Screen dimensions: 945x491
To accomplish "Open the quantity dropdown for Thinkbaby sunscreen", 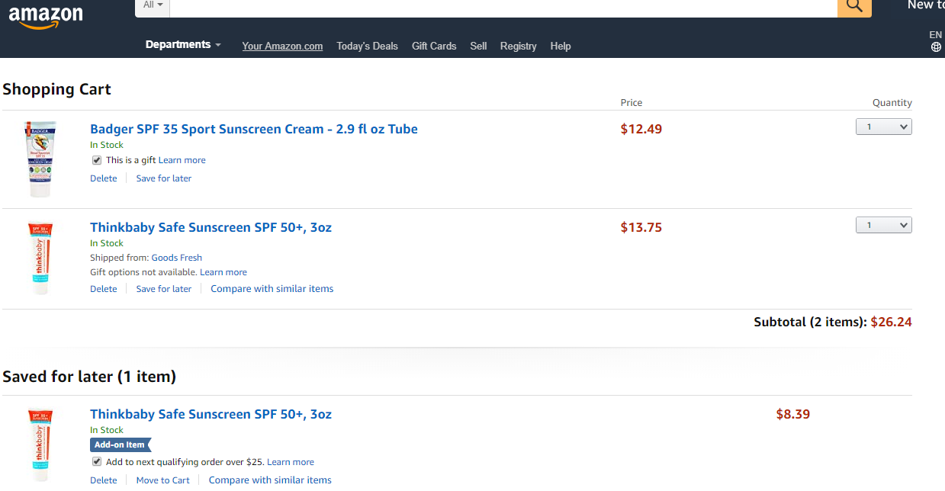I will (x=883, y=225).
